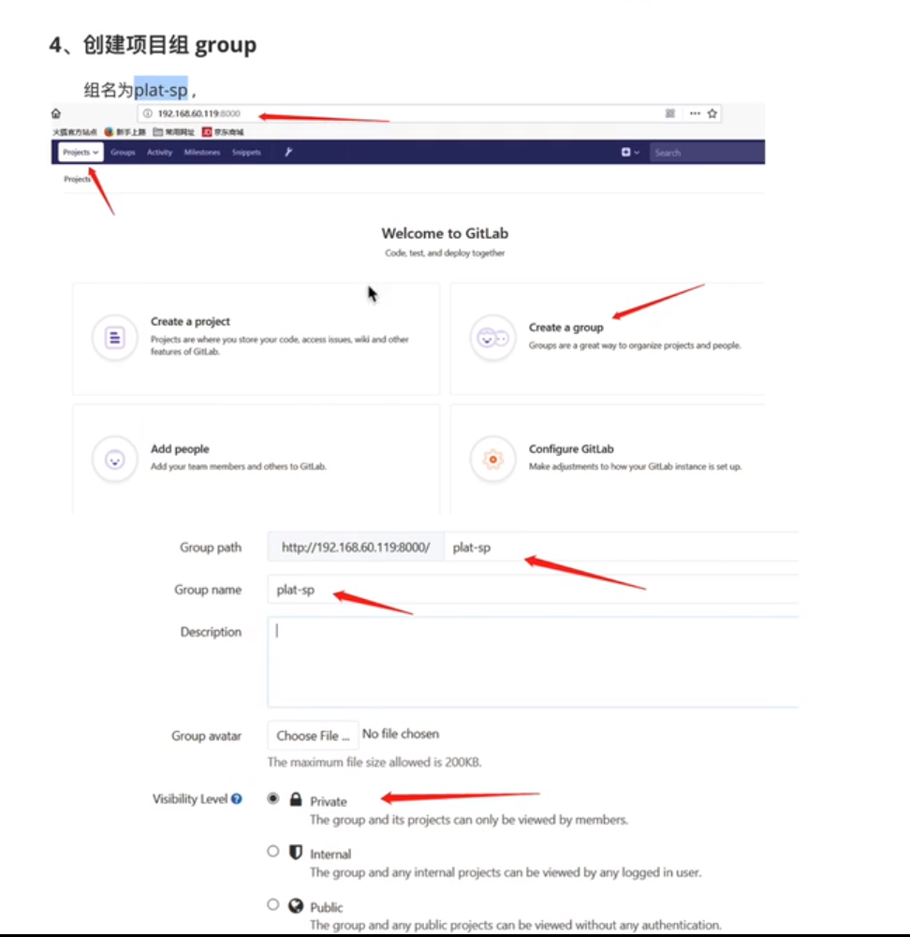Click the browser home icon

pyautogui.click(x=55, y=111)
